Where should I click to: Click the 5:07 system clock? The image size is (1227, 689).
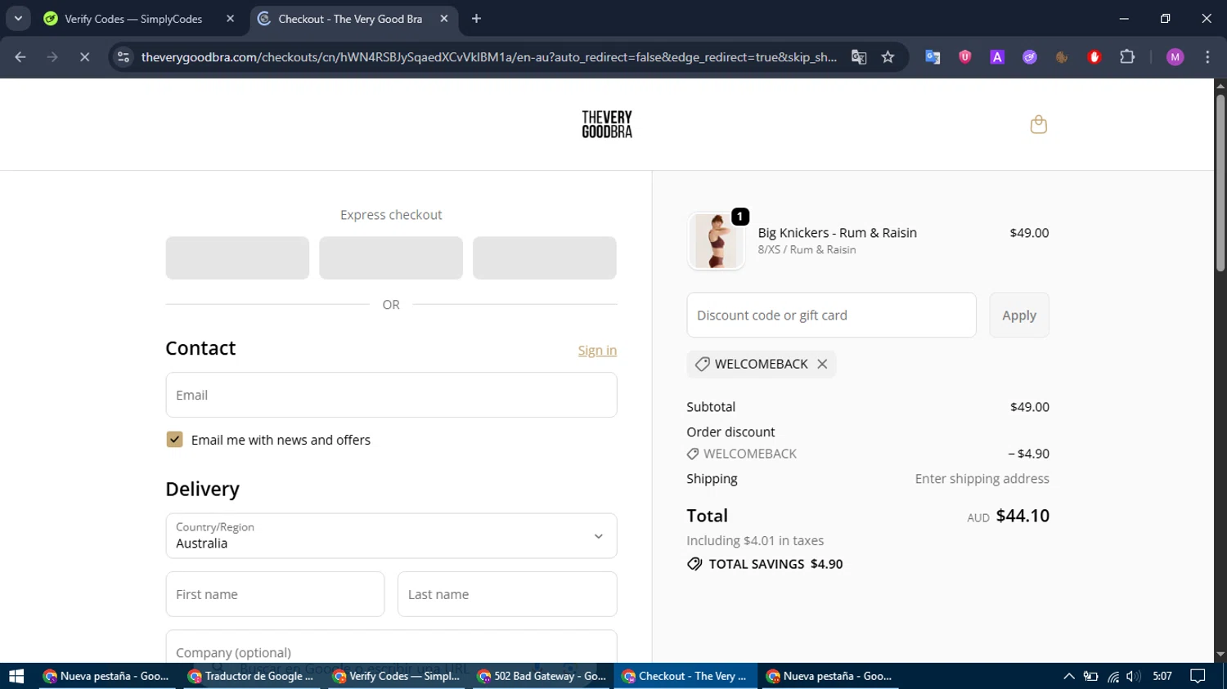coord(1162,676)
